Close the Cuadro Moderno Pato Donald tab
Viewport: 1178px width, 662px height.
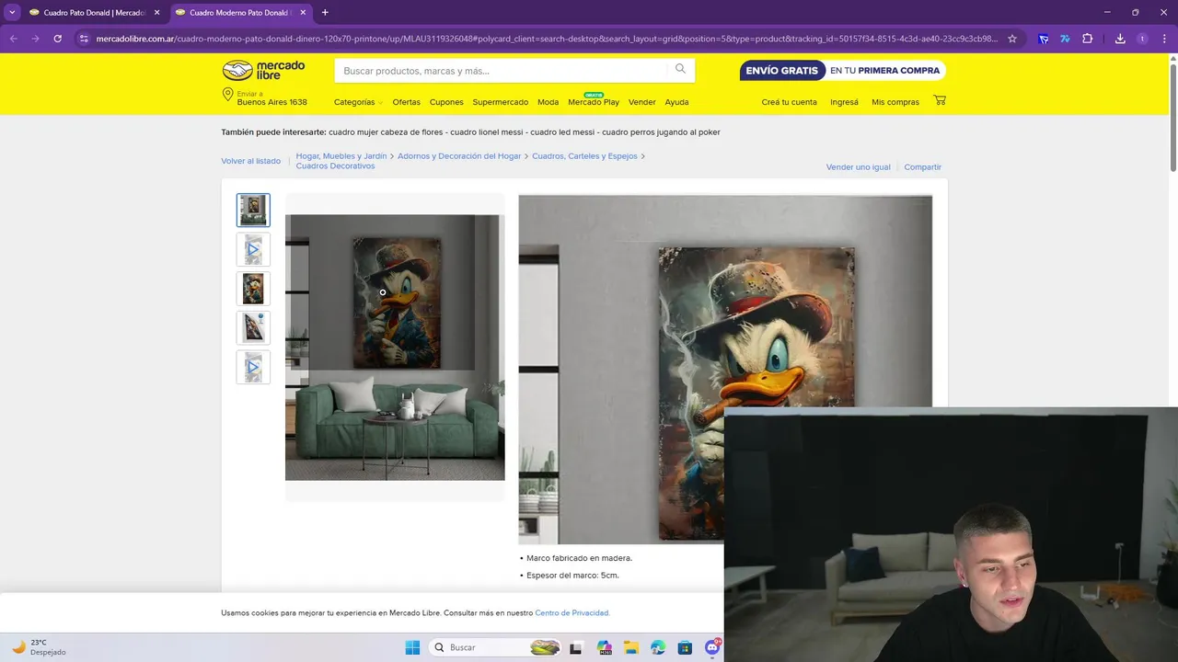coord(303,13)
